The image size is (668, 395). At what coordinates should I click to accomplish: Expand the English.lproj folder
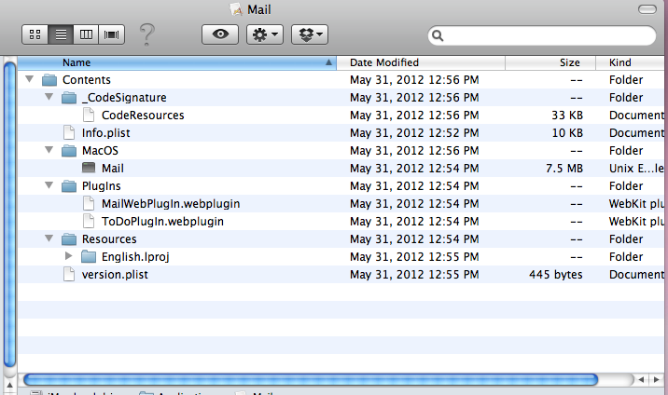[69, 256]
